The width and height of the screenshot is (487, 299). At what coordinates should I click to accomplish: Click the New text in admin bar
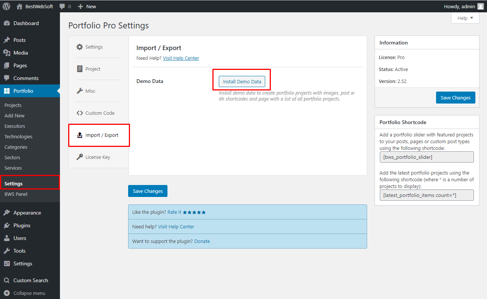pyautogui.click(x=91, y=6)
